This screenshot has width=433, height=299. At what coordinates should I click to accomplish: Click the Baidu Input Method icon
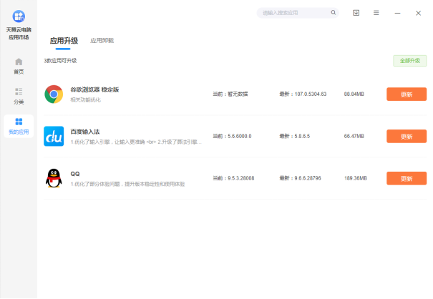54,136
